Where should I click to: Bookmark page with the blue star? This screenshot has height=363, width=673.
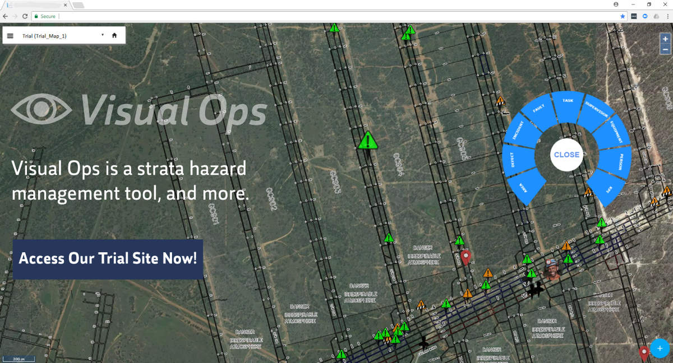(x=623, y=16)
